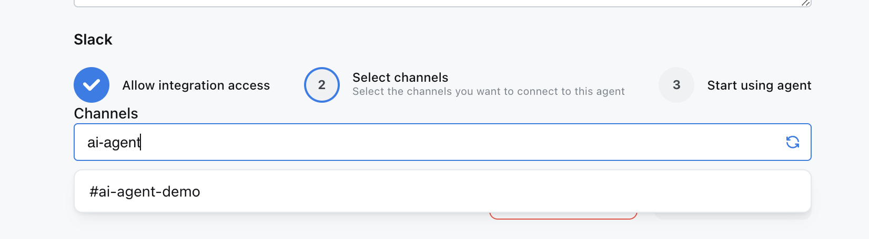Image resolution: width=869 pixels, height=239 pixels.
Task: Jump to the Start using agent step
Action: pos(759,85)
